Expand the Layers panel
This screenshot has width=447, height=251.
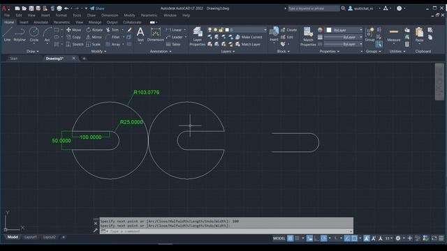(x=228, y=52)
